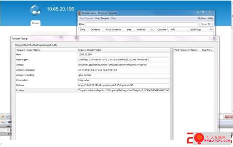This screenshot has height=147, width=233.
Task: Sort requests by Method column
Action: (x=141, y=30)
